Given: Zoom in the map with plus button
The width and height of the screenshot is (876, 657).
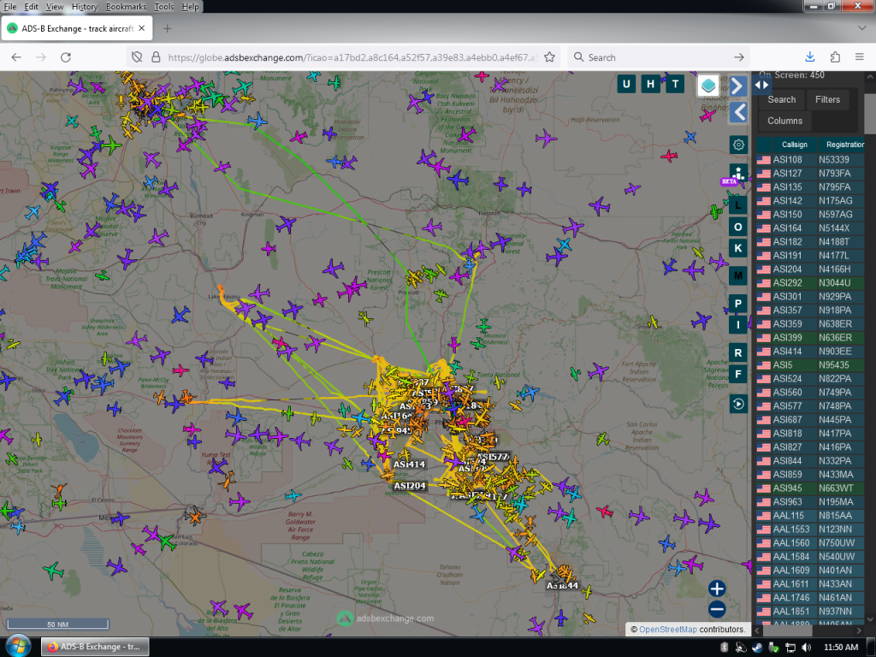Looking at the screenshot, I should coord(717,589).
